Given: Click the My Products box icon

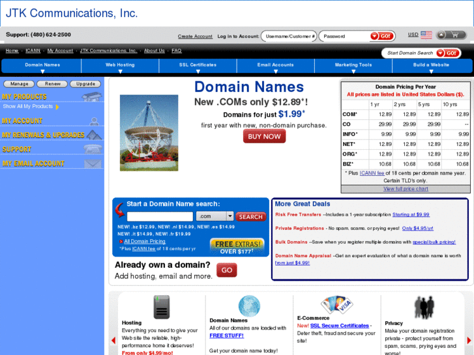Looking at the screenshot, I should tap(92, 96).
